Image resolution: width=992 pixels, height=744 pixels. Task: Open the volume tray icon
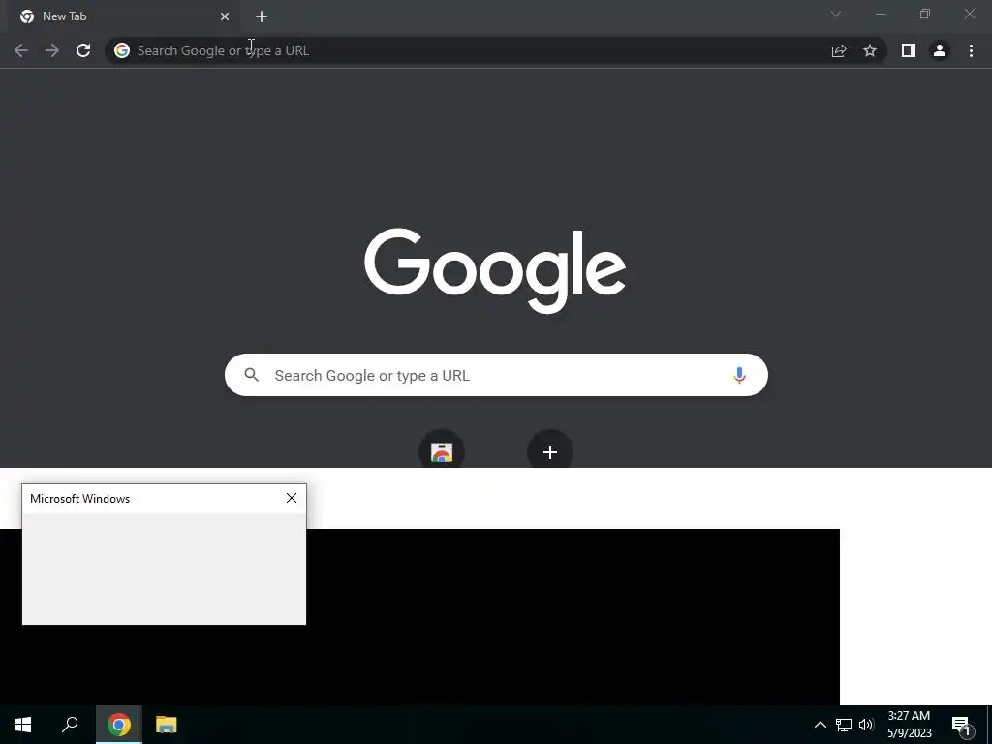pyautogui.click(x=866, y=725)
